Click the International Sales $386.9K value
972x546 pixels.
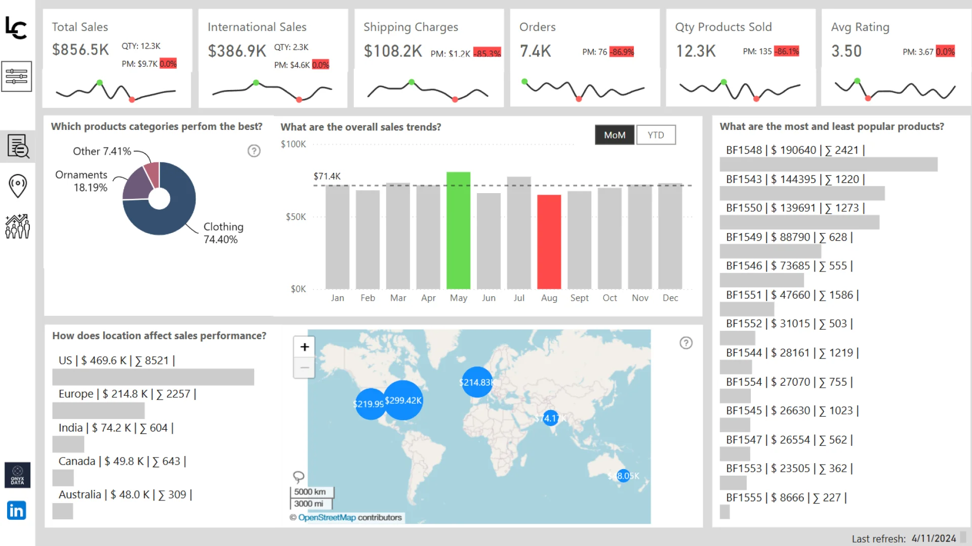[237, 51]
